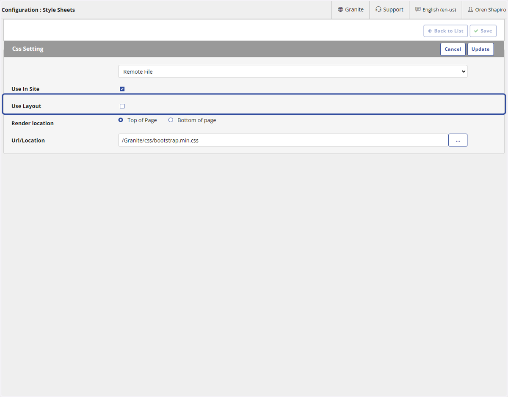508x397 pixels.
Task: Click the Url/Location label
Action: 28,141
